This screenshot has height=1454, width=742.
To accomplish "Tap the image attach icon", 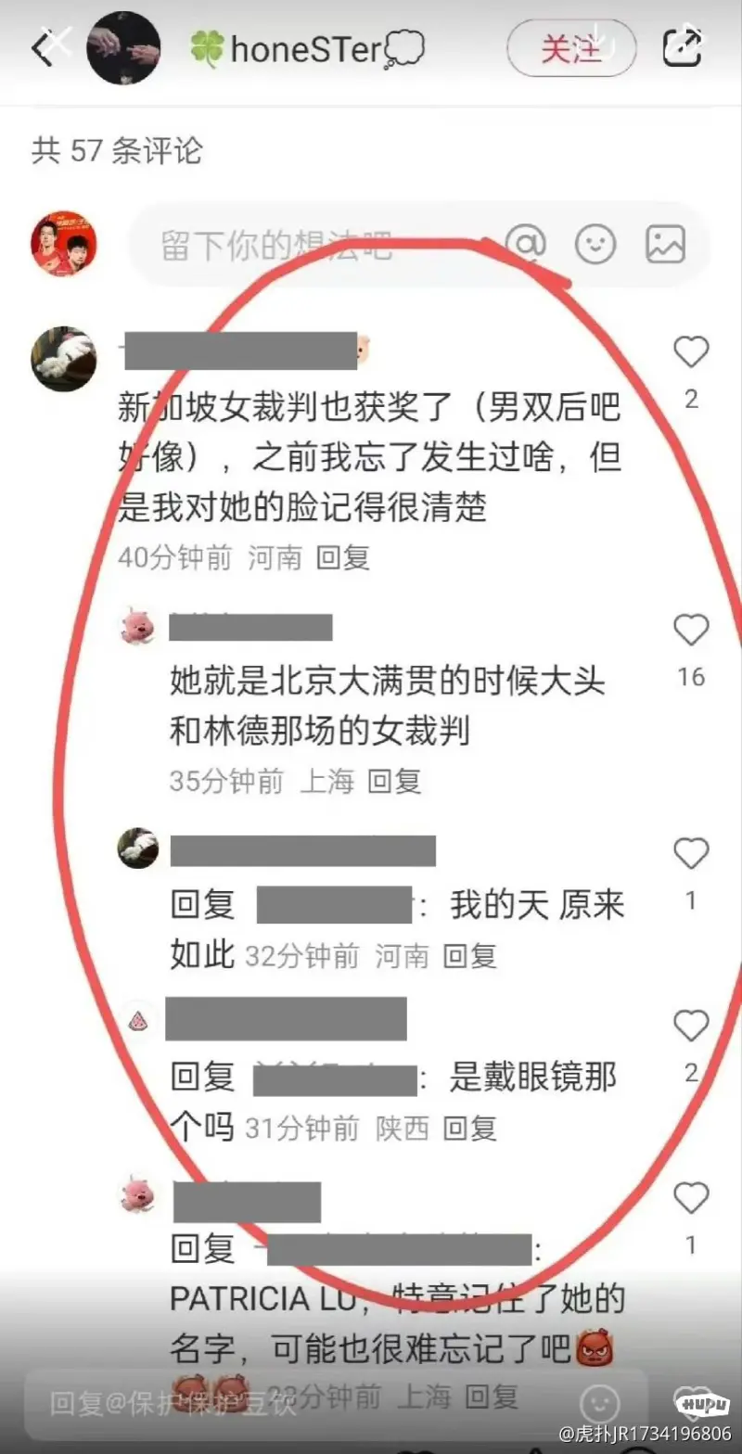I will tap(666, 245).
